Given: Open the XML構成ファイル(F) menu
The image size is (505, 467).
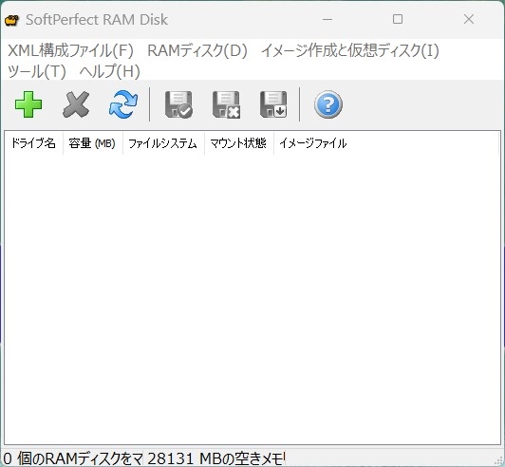Looking at the screenshot, I should (70, 50).
